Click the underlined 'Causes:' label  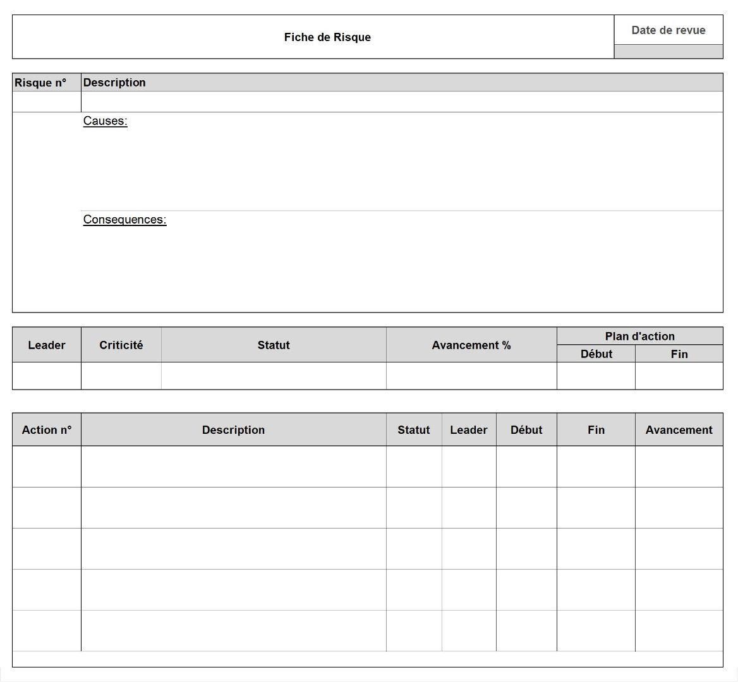pos(106,121)
